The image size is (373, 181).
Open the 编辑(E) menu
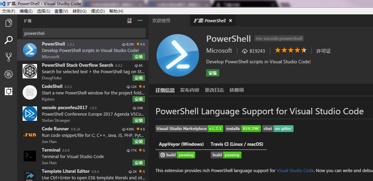(x=26, y=11)
